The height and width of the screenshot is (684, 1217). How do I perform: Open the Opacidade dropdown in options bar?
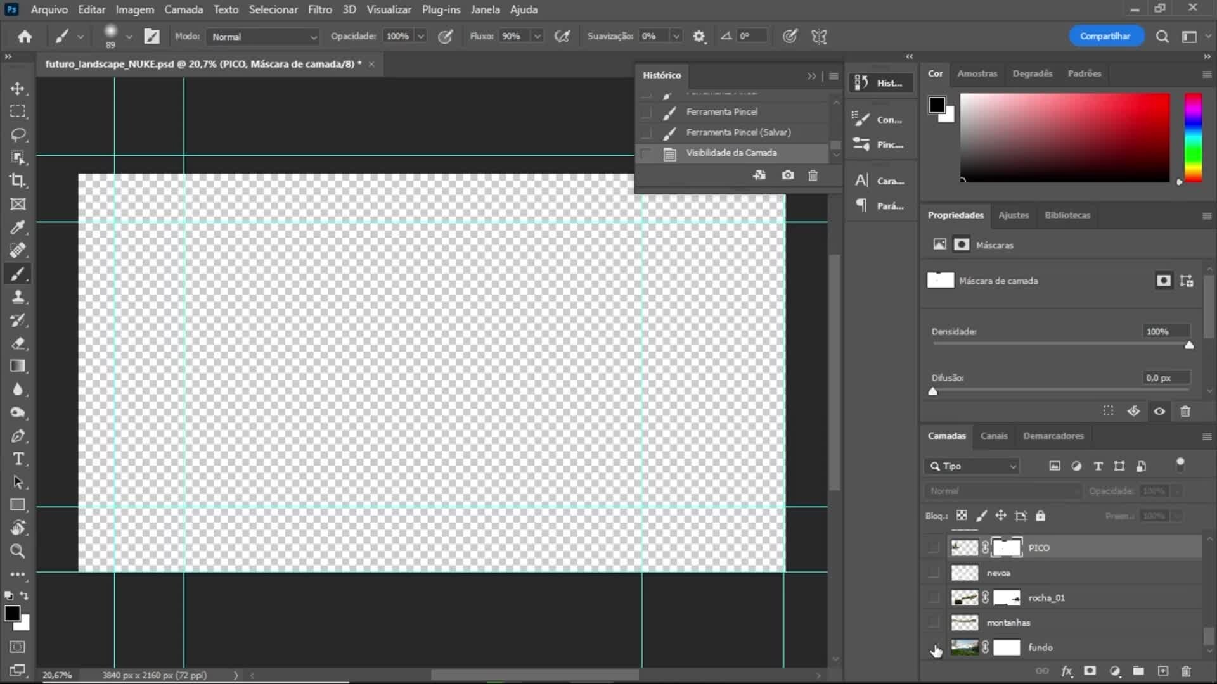(420, 36)
